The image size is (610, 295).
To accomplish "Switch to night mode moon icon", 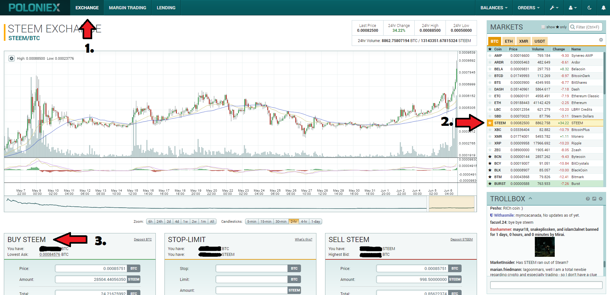I will click(x=589, y=8).
